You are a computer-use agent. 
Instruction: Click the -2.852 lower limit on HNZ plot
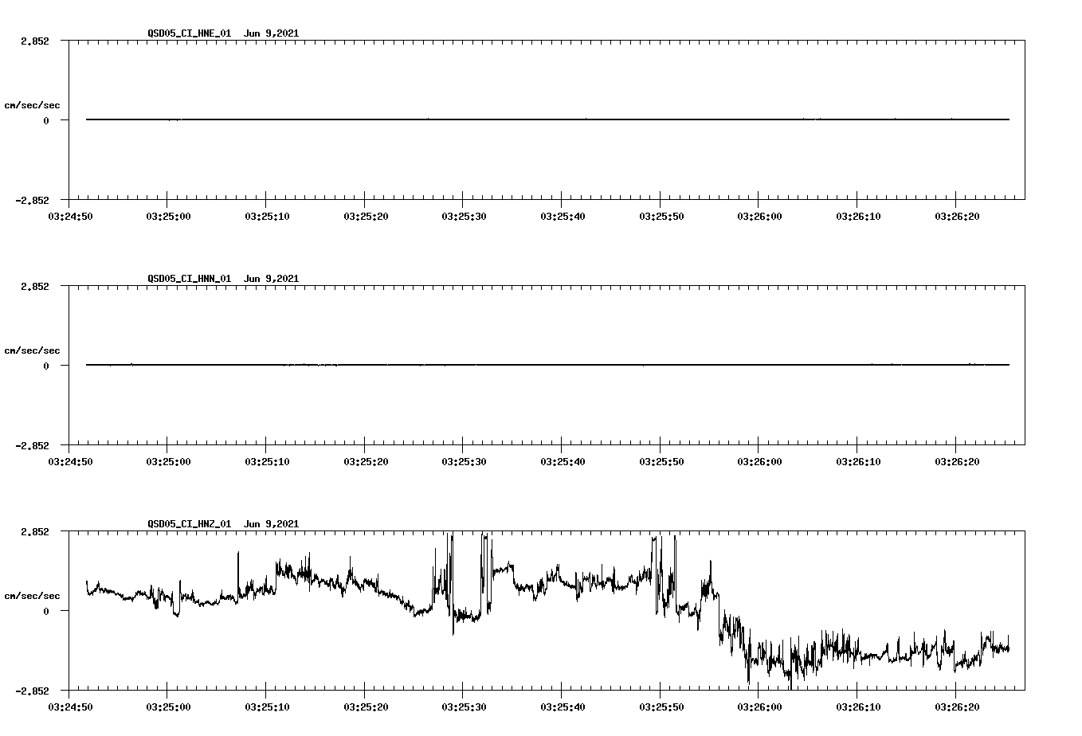[32, 691]
